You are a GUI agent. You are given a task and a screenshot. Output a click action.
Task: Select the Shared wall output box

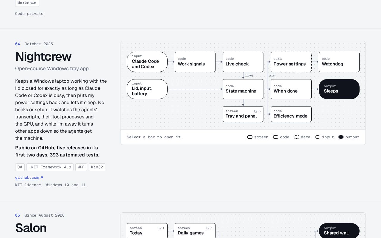[339, 231]
